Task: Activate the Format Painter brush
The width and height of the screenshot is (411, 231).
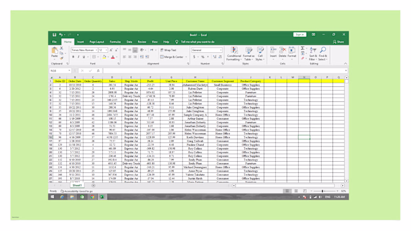Action: [61, 58]
